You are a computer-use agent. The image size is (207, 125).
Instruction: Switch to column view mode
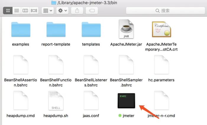pyautogui.click(x=25, y=11)
